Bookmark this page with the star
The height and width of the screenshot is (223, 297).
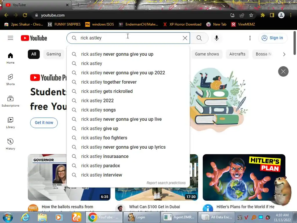point(251,15)
